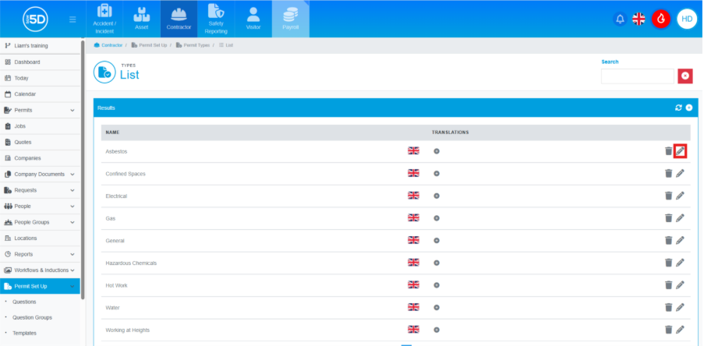Click the Search input field
The width and height of the screenshot is (704, 346).
[x=637, y=76]
